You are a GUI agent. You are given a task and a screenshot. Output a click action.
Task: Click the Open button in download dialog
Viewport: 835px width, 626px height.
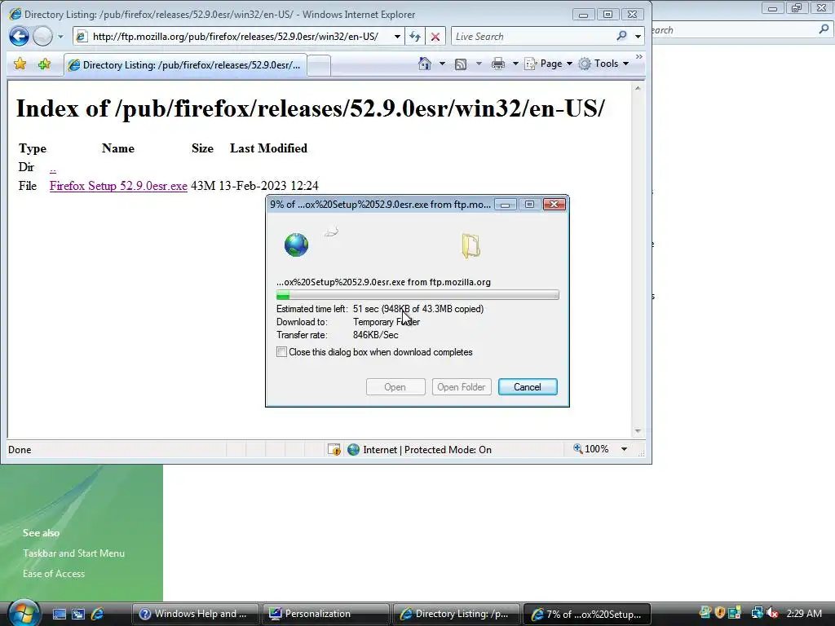point(395,387)
